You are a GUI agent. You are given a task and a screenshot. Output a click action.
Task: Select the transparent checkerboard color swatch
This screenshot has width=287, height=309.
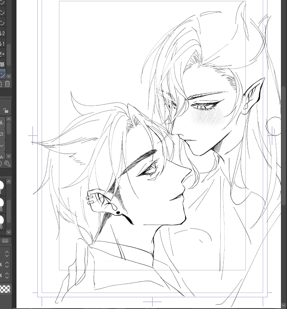(x=5, y=289)
